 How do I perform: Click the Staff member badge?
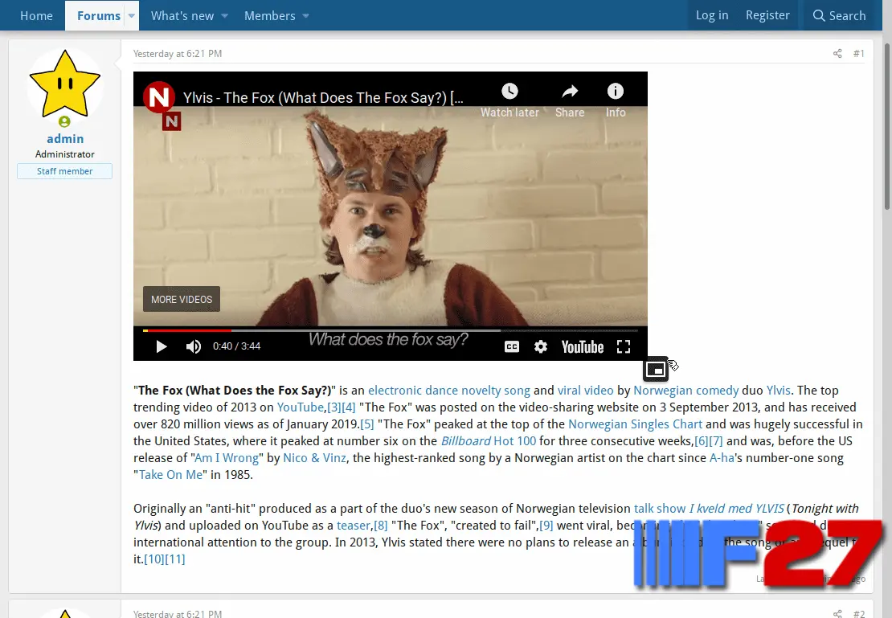click(x=64, y=171)
